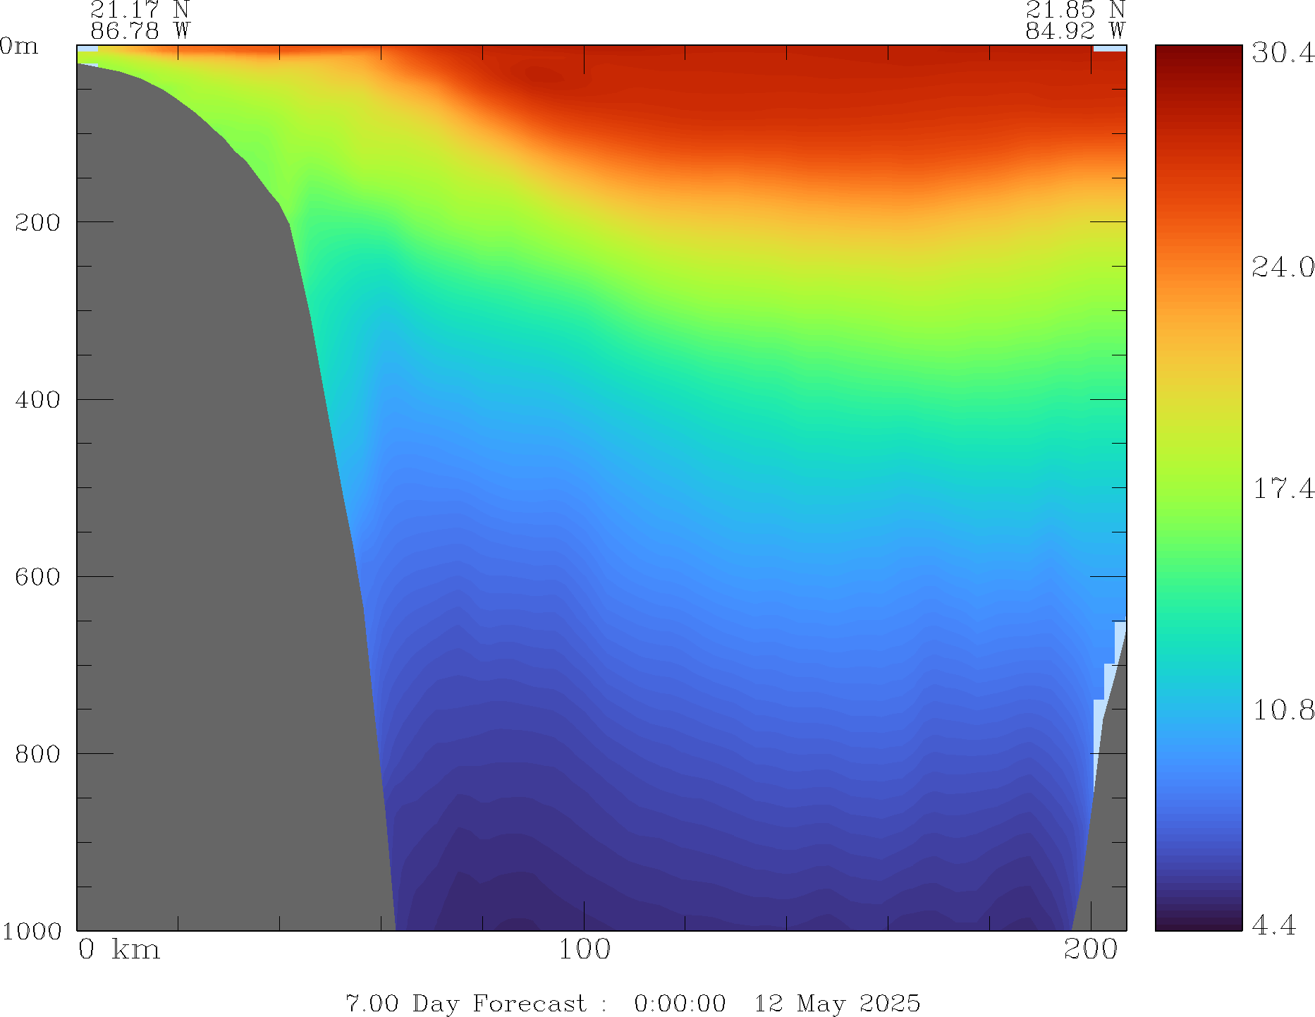Screen dimensions: 1315x1017
Task: Click the 0m depth axis label
Action: [x=19, y=47]
